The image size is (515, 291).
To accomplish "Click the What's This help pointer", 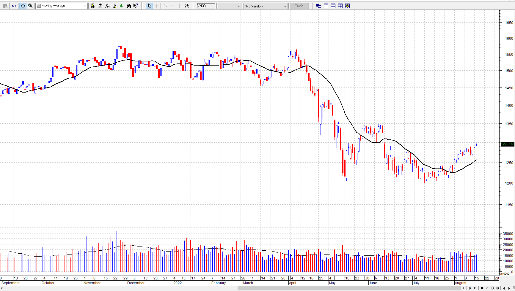I will tap(136, 6).
